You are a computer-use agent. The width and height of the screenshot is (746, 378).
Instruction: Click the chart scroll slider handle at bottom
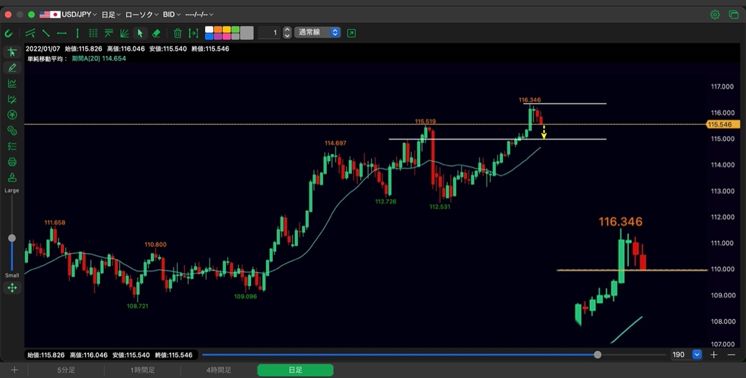[597, 355]
